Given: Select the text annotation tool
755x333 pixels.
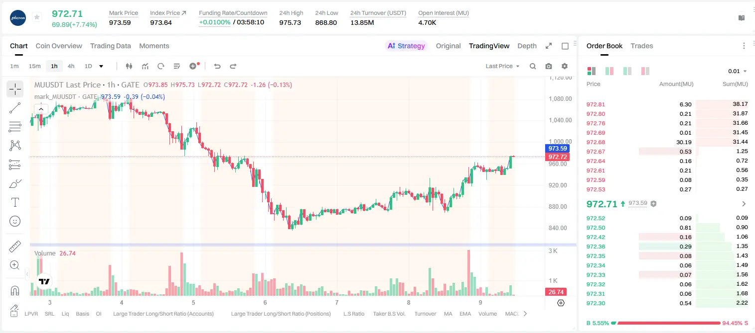Looking at the screenshot, I should click(15, 202).
